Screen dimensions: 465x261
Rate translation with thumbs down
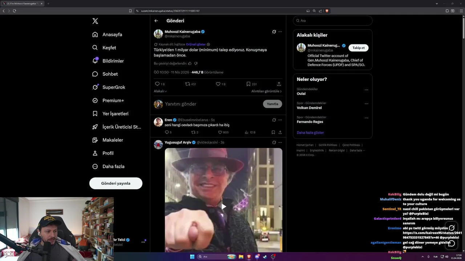(196, 63)
